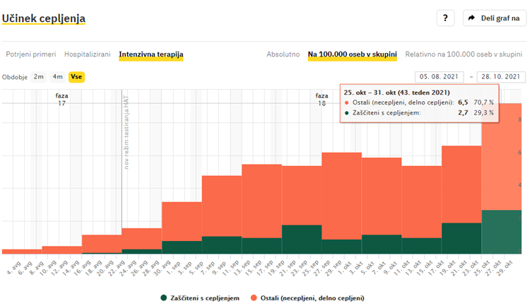Toggle Ostali (necepljeni, delno cepljeni) legend series

coord(307,298)
